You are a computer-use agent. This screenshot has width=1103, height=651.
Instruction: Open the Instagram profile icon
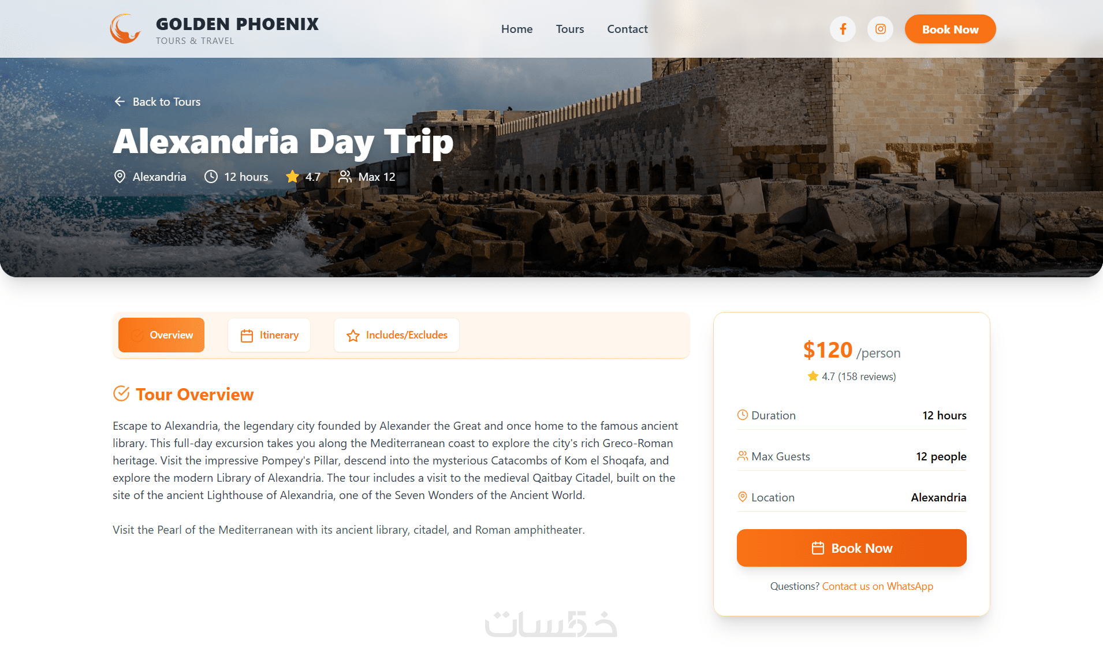point(880,29)
